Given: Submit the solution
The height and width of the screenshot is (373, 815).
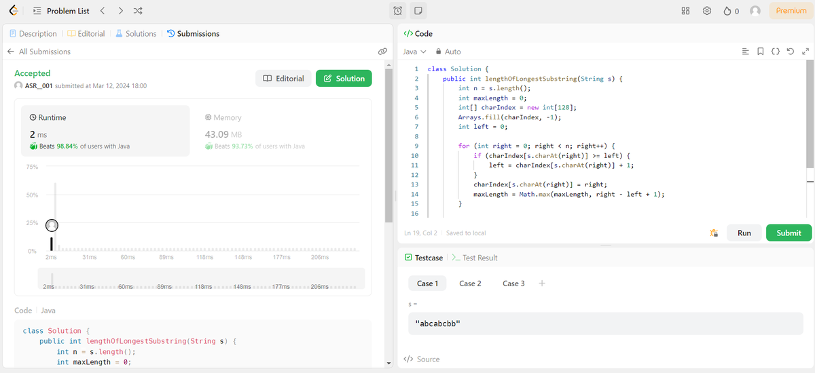Looking at the screenshot, I should coord(789,233).
